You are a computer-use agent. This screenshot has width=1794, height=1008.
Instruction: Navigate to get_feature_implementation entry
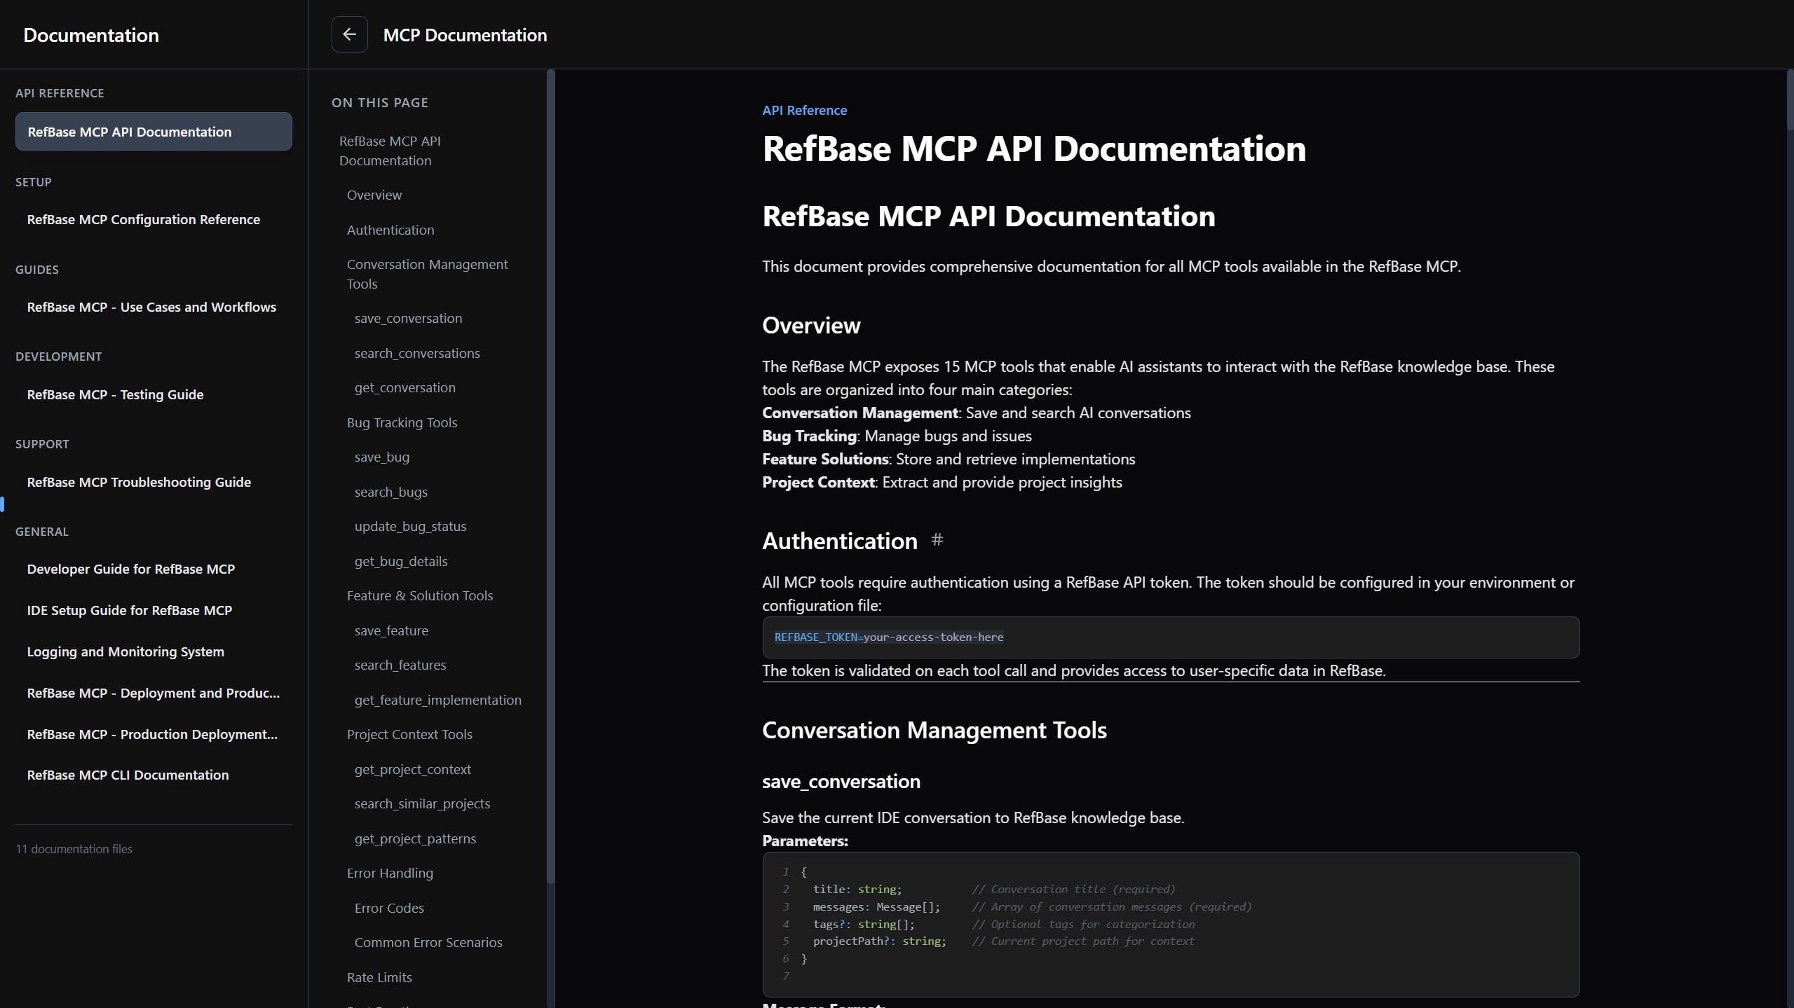(x=437, y=700)
